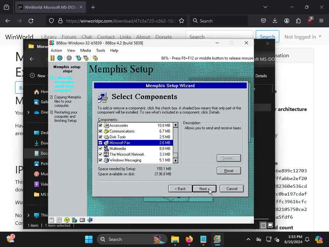Click the Firefox toolbar Search field
329x247 pixels.
pos(219,21)
